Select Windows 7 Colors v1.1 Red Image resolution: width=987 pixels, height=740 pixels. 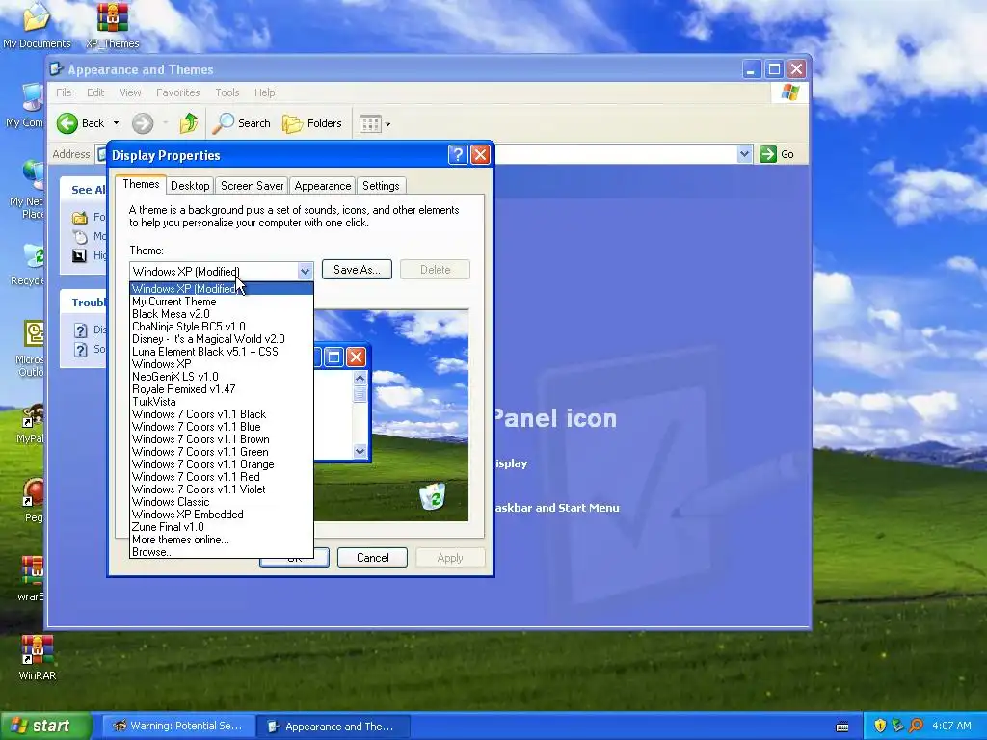[221, 477]
